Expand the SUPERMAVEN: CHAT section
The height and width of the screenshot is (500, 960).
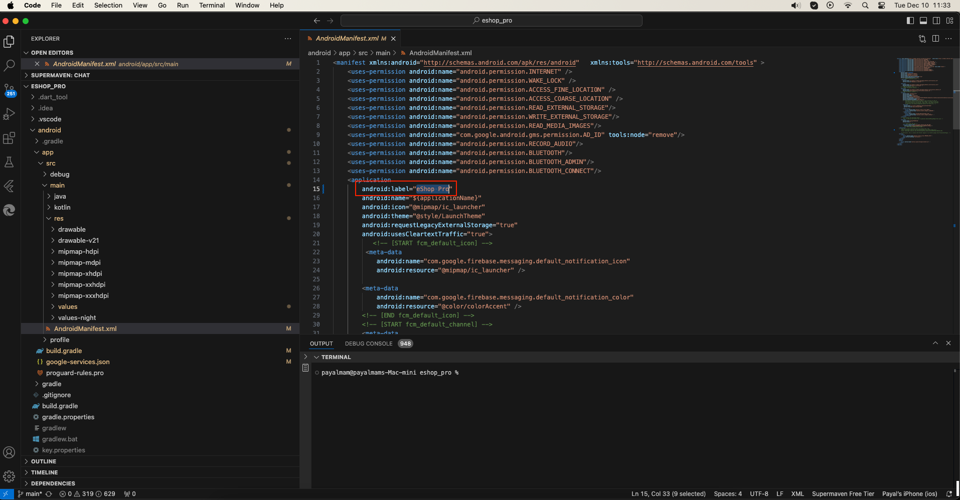coord(161,75)
